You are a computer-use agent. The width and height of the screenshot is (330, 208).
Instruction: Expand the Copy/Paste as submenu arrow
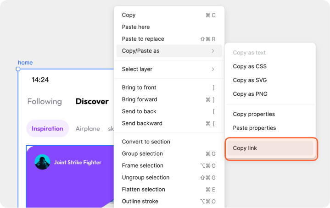(x=213, y=51)
